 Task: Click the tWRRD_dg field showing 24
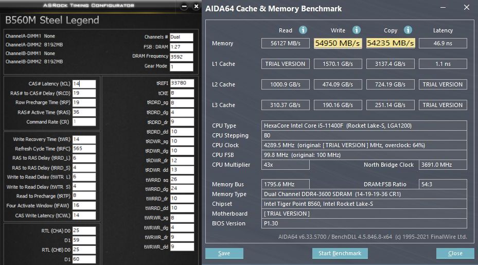[182, 189]
